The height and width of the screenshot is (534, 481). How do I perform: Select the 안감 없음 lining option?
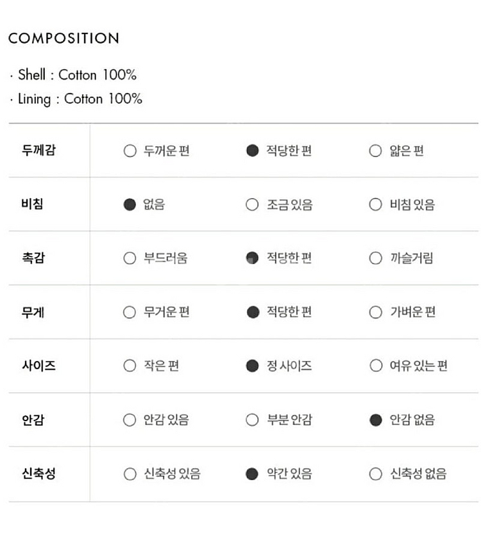[375, 421]
